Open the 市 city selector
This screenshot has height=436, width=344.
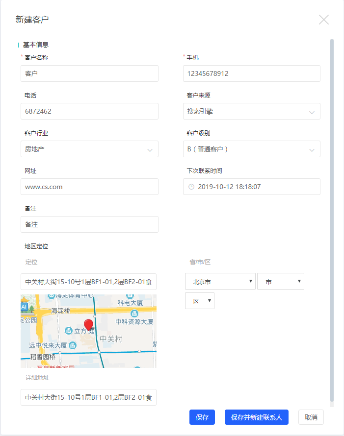click(x=281, y=282)
